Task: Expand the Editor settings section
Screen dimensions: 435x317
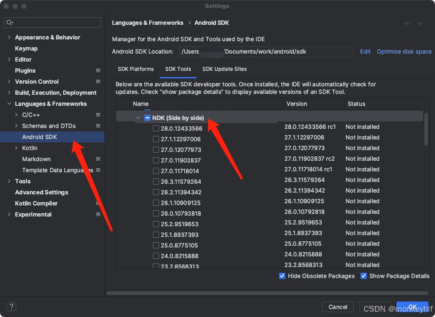Action: click(x=9, y=59)
